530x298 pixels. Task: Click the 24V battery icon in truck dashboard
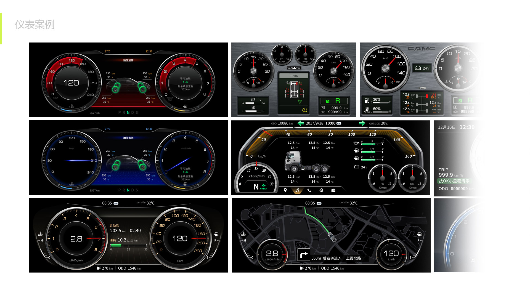(357, 167)
